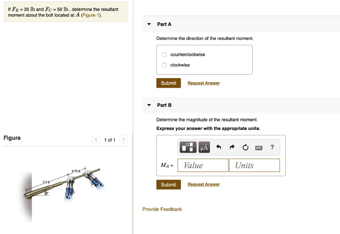Submit the Part A answer
The image size is (340, 234).
click(x=169, y=83)
